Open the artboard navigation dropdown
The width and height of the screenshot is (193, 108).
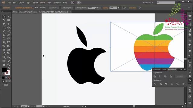[43, 106]
